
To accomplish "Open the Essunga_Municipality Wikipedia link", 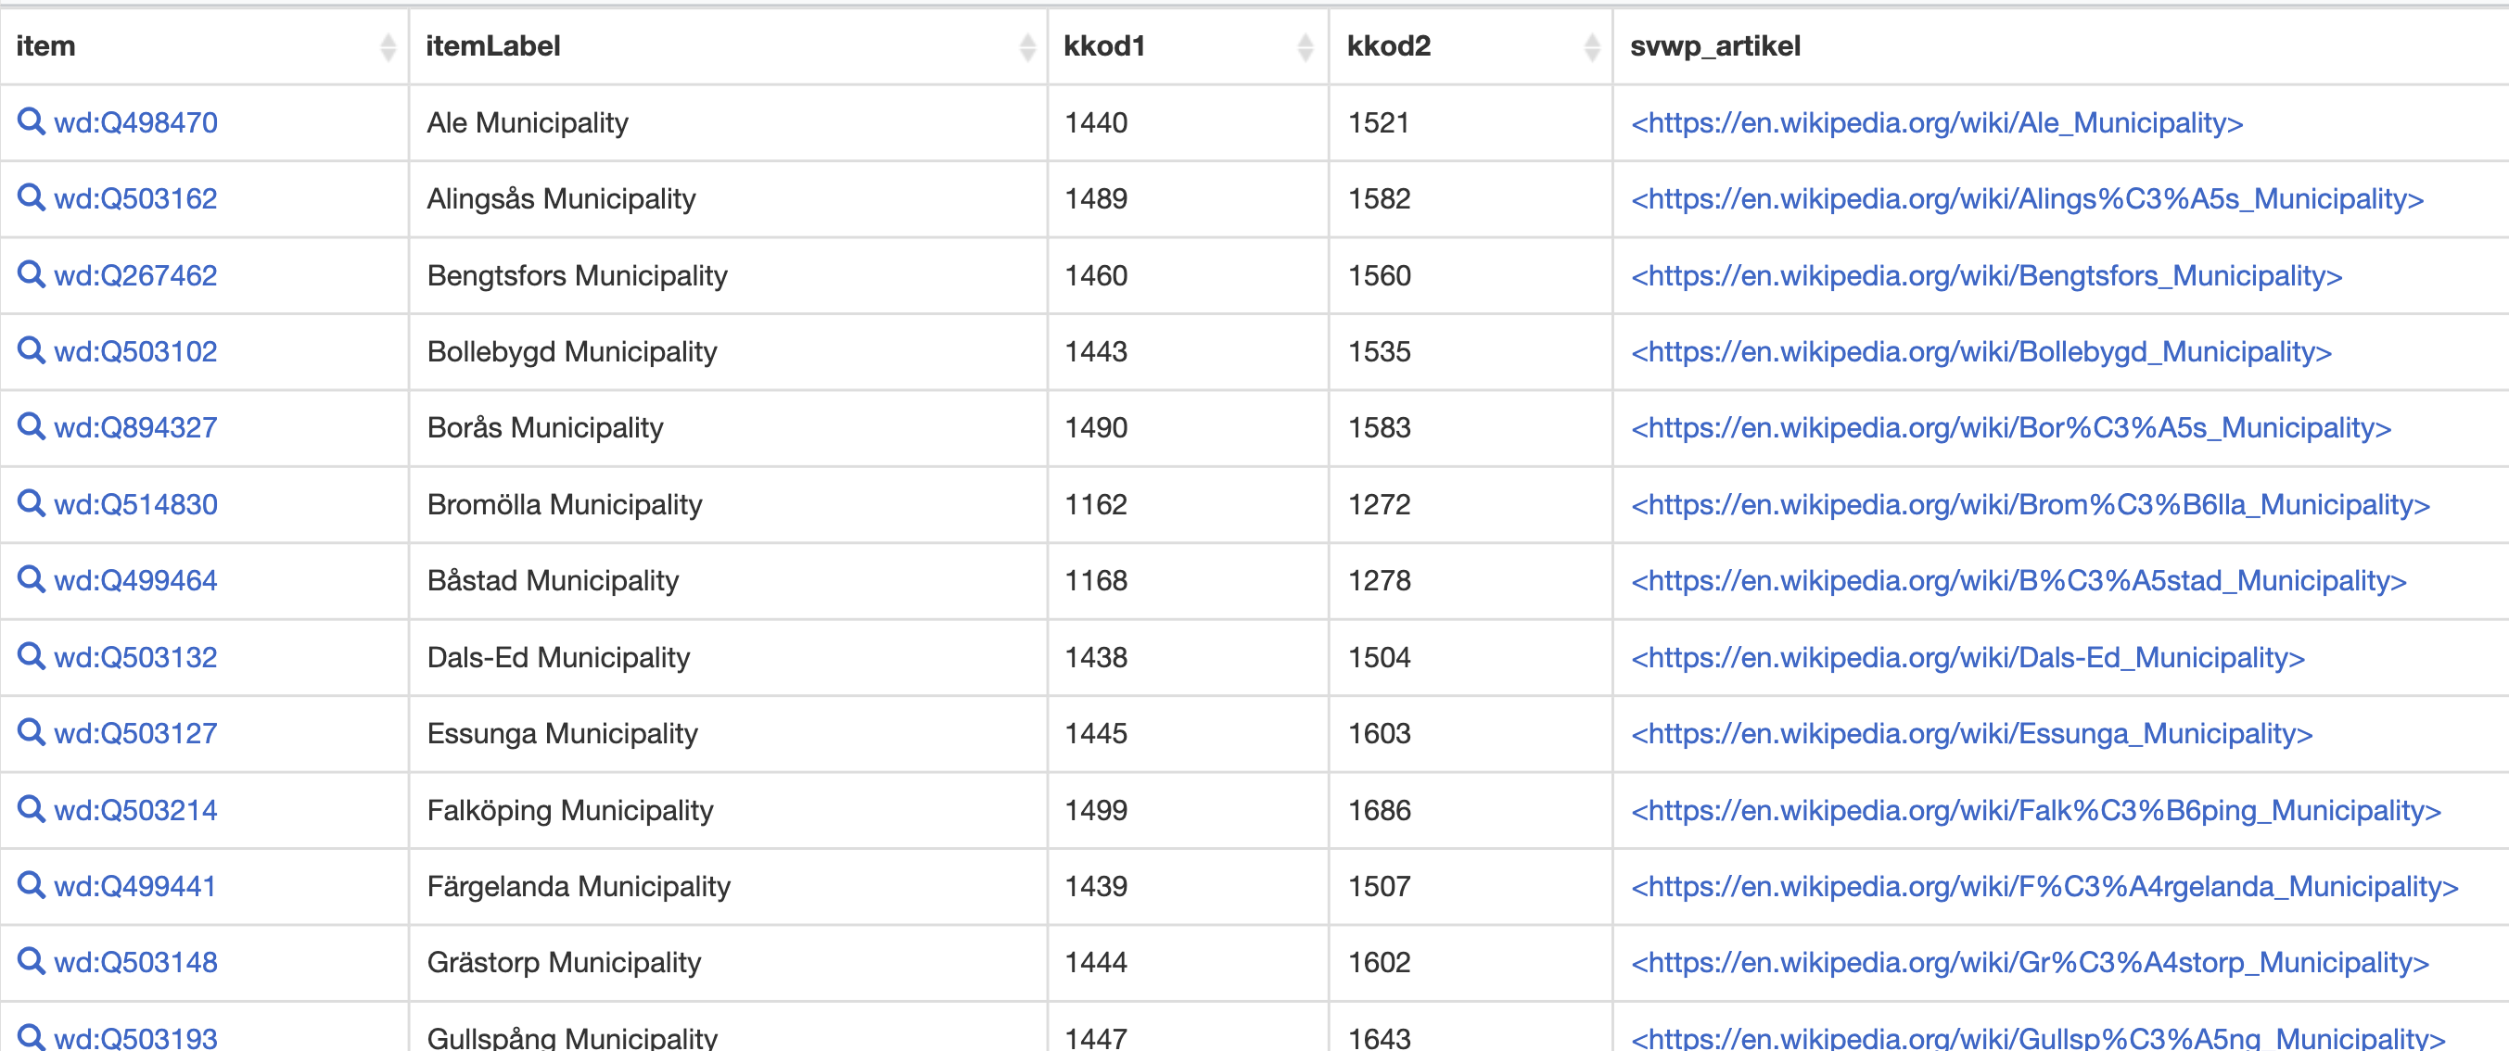I will click(1971, 733).
